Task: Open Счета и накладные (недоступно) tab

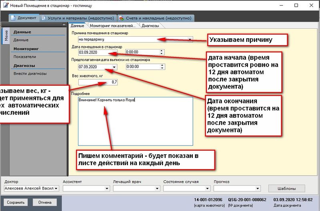Action: 156,18
